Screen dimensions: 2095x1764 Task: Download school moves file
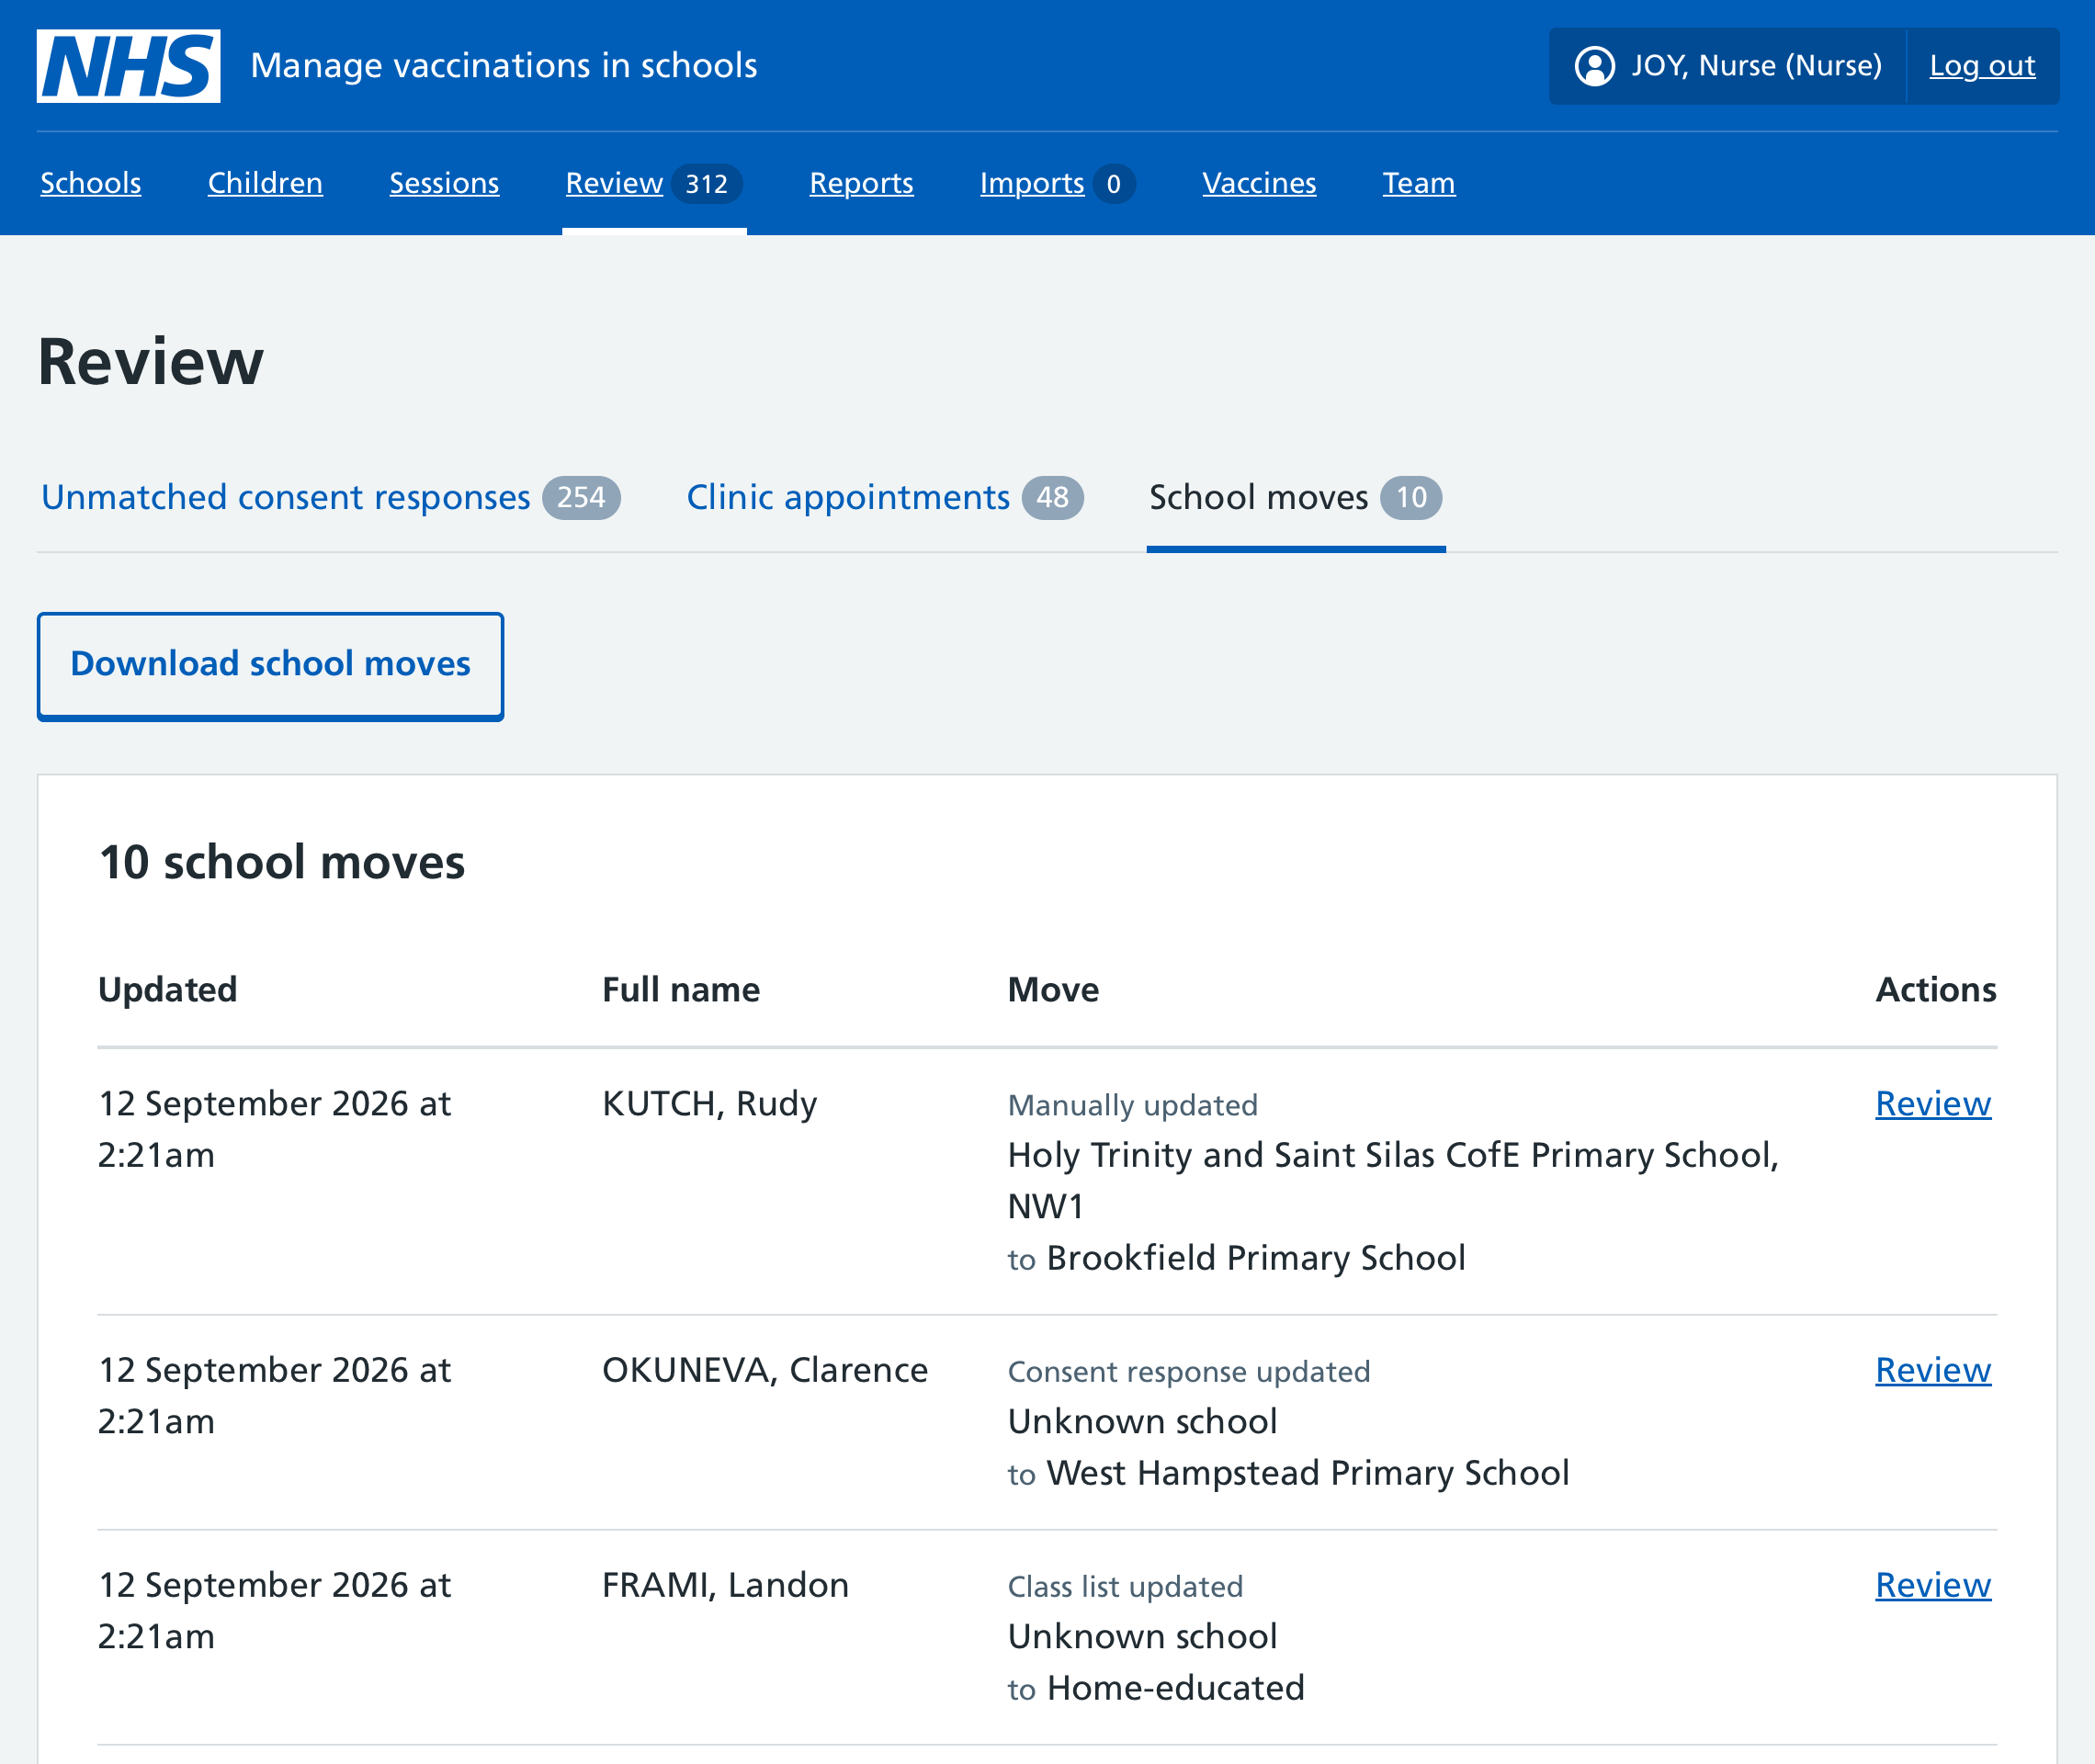(270, 665)
